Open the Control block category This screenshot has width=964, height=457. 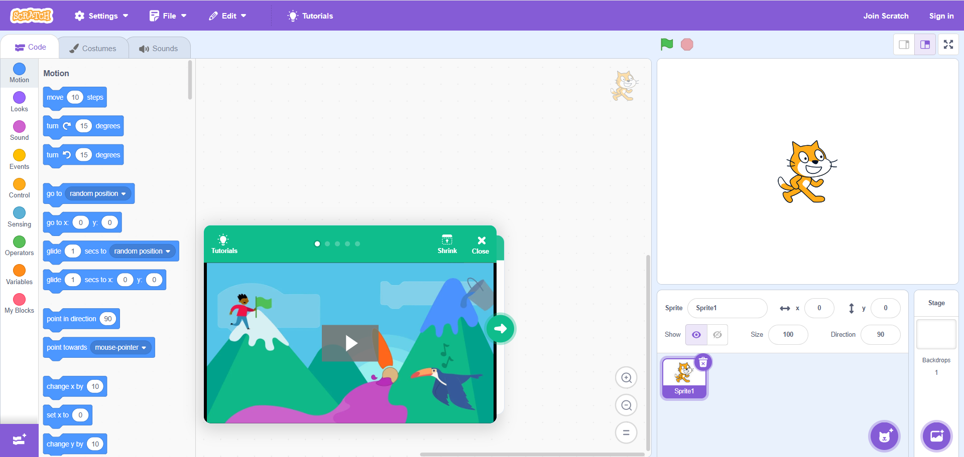(19, 188)
